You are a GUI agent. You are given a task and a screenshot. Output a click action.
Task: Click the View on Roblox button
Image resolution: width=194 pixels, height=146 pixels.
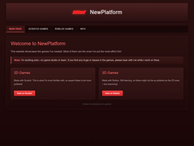112,93
